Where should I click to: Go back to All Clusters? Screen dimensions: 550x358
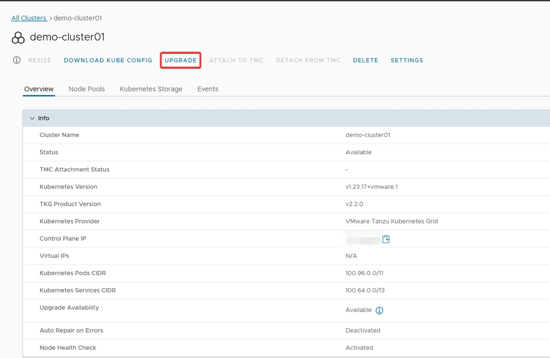(29, 18)
